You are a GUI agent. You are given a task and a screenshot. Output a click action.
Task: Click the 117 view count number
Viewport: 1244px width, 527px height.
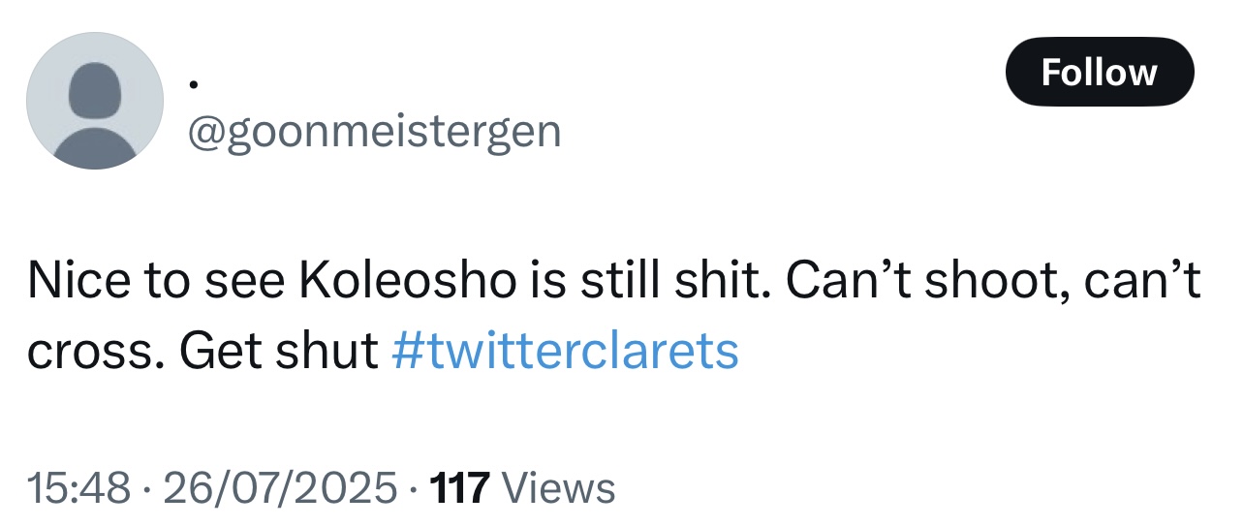coord(459,487)
